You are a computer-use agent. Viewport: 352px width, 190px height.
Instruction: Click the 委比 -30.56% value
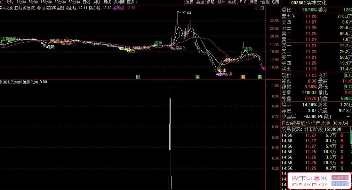tap(308, 10)
